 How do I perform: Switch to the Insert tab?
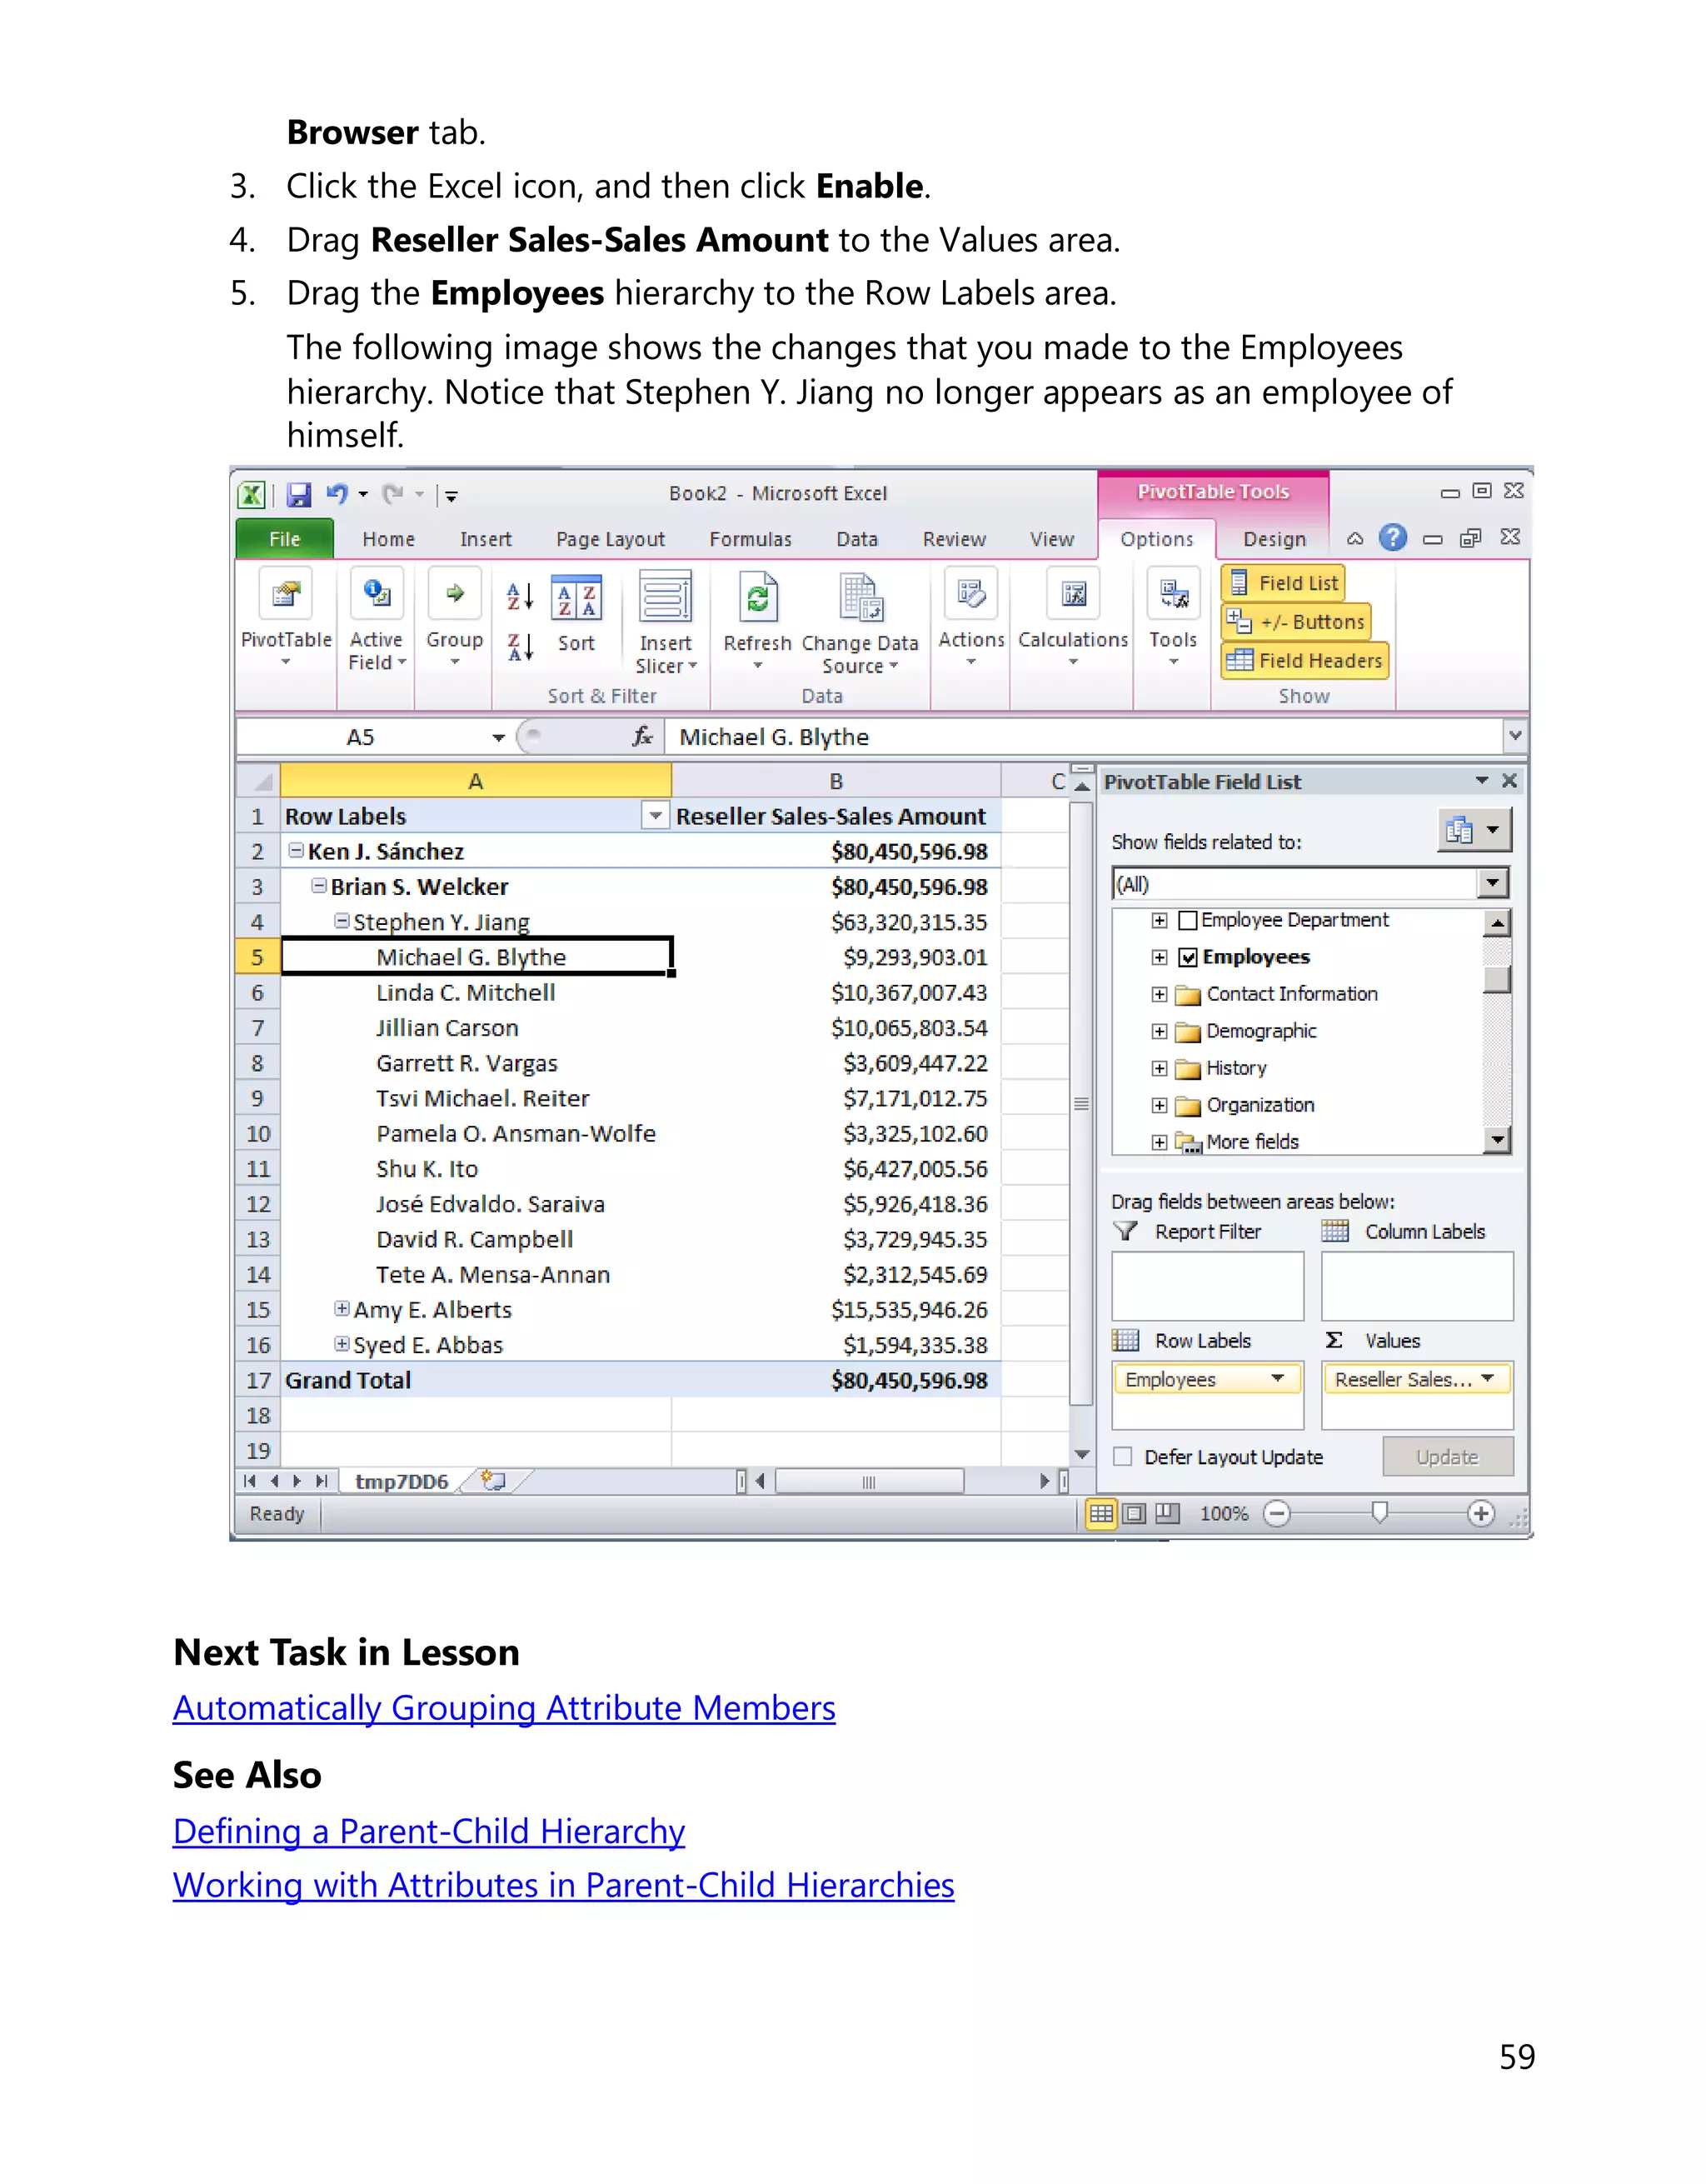click(x=486, y=539)
